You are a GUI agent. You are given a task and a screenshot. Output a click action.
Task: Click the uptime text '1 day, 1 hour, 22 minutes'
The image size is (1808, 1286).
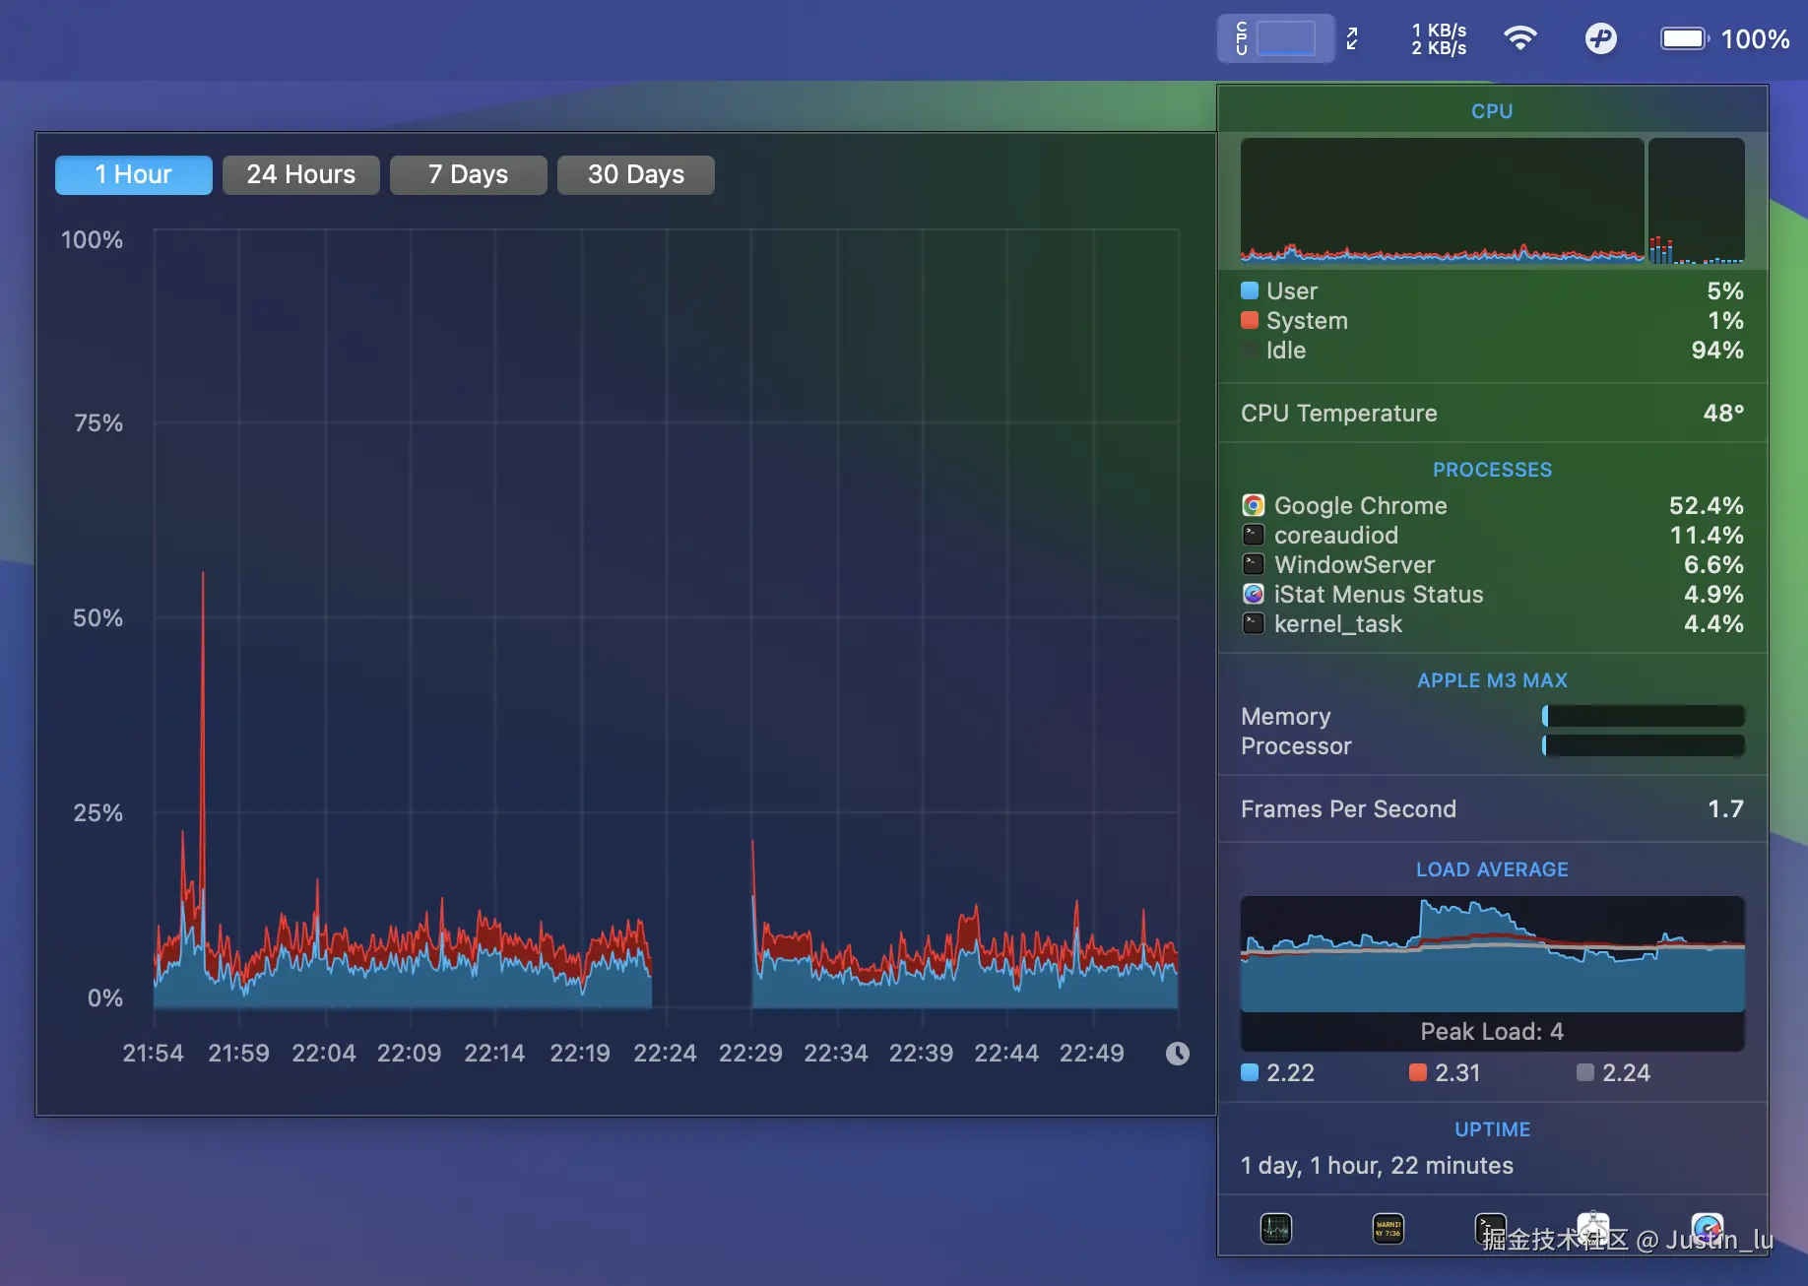point(1377,1166)
